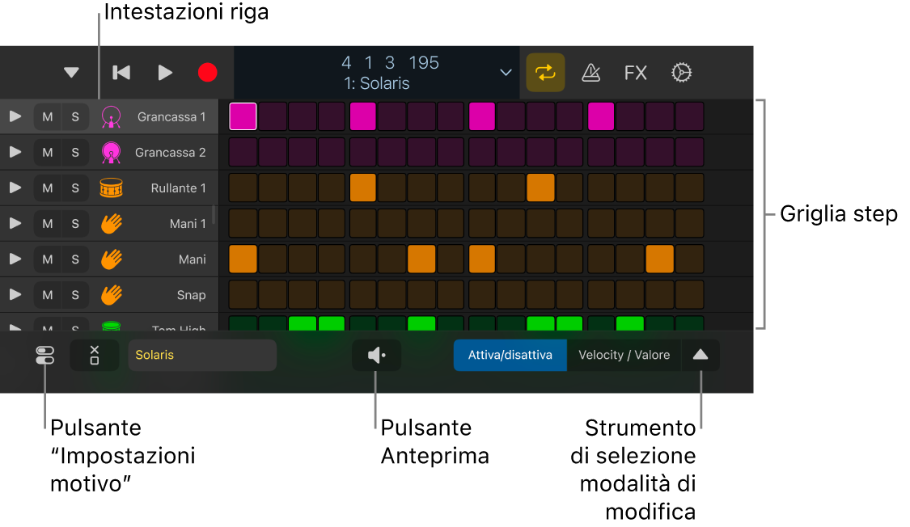Screen dimensions: 910x527
Task: Solo the Snap track
Action: [74, 294]
